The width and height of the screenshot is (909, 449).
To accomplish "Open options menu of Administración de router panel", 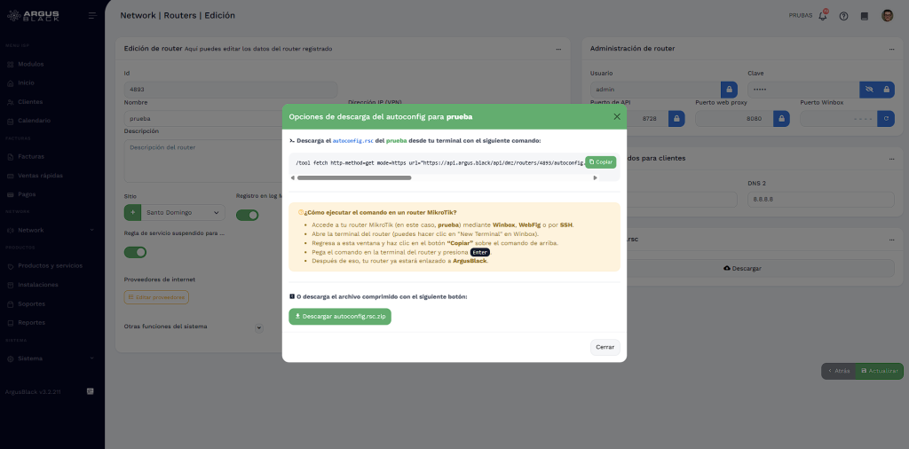I will coord(891,49).
